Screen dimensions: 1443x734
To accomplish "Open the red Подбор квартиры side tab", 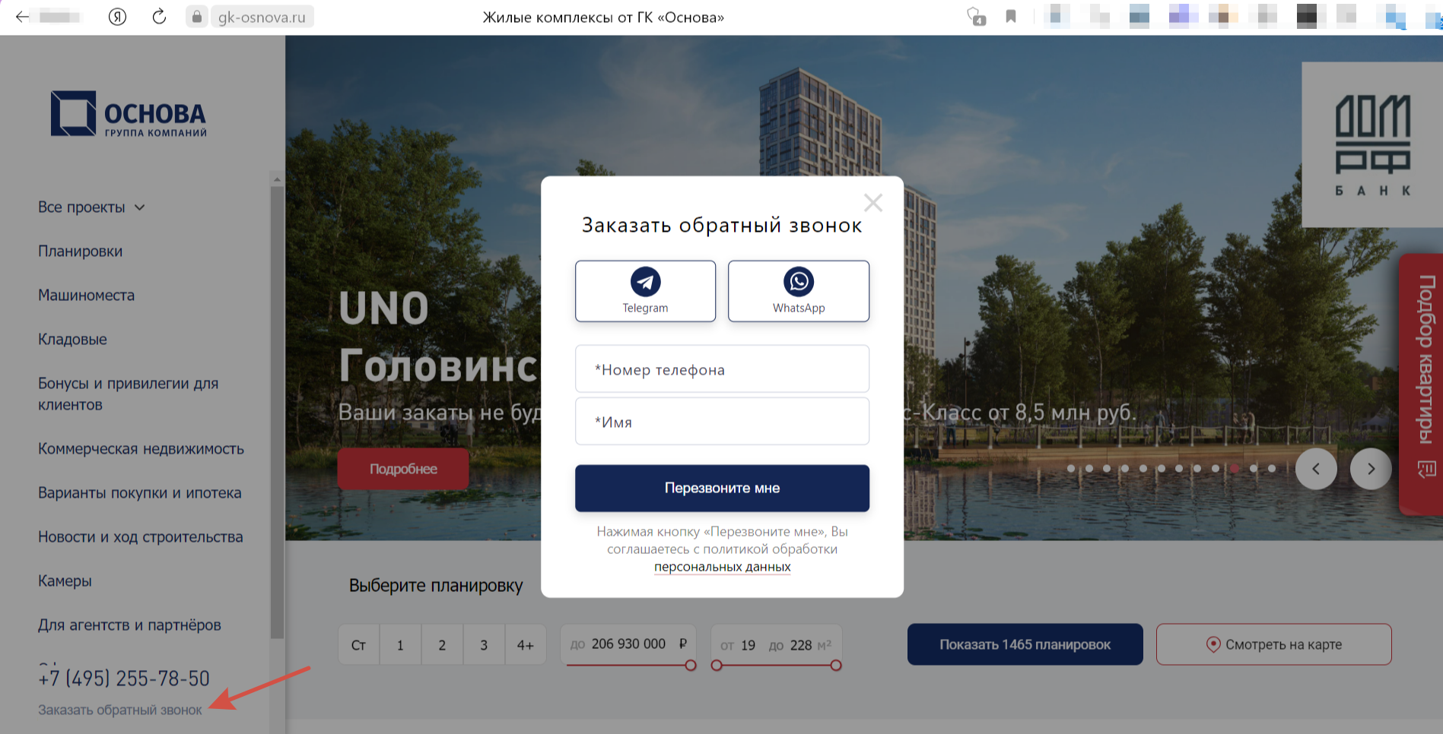I will (x=1422, y=384).
